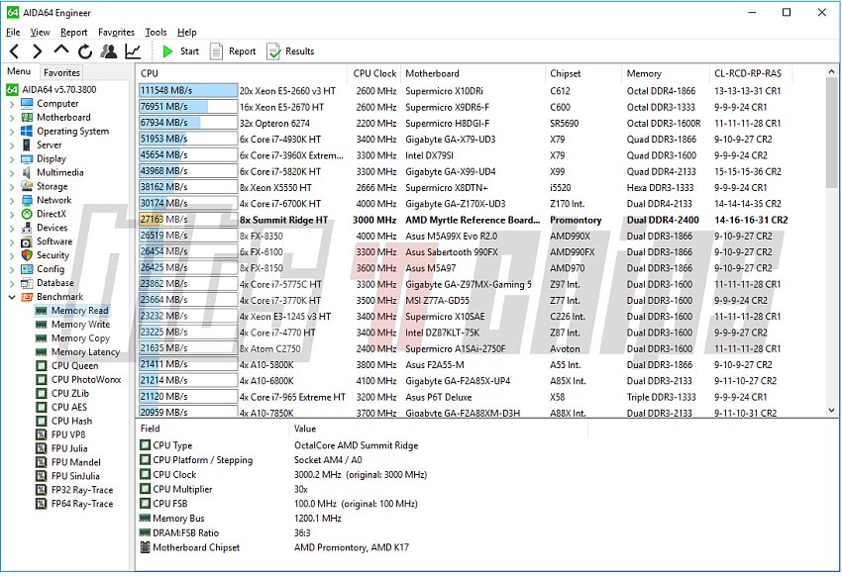The image size is (842, 576).
Task: Open the File menu
Action: (13, 33)
